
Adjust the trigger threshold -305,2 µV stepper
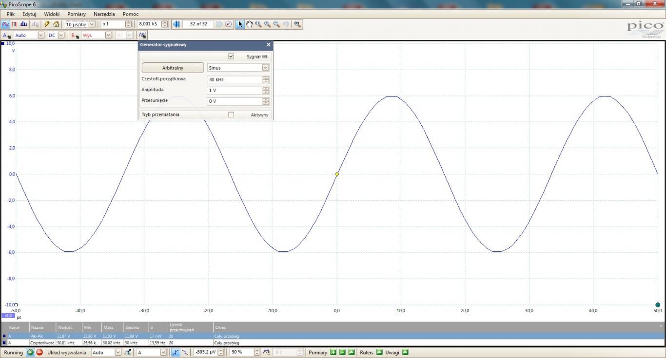pyautogui.click(x=221, y=352)
